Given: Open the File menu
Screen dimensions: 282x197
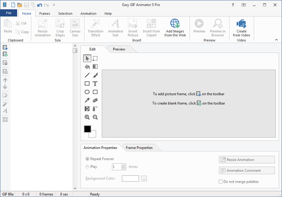Looking at the screenshot, I should click(9, 13).
